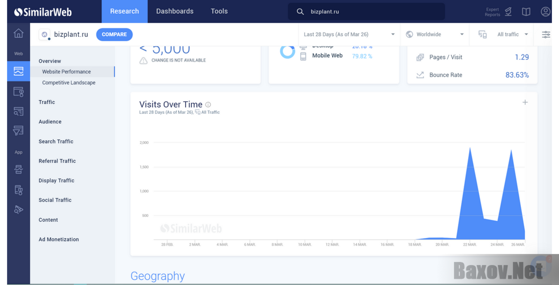This screenshot has height=285, width=559.
Task: Click the 22 Mar peak on the chart
Action: point(470,148)
